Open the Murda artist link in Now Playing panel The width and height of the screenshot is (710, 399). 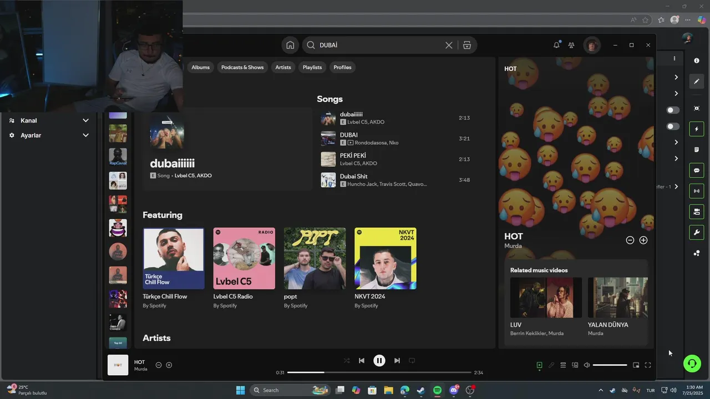(513, 246)
